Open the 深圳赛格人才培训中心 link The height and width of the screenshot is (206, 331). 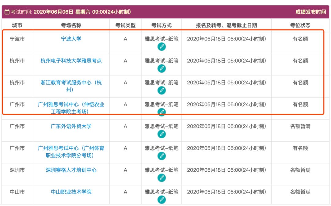tap(71, 170)
